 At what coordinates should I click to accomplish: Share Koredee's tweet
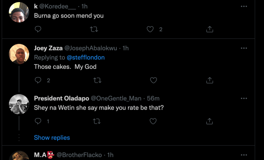(x=209, y=29)
